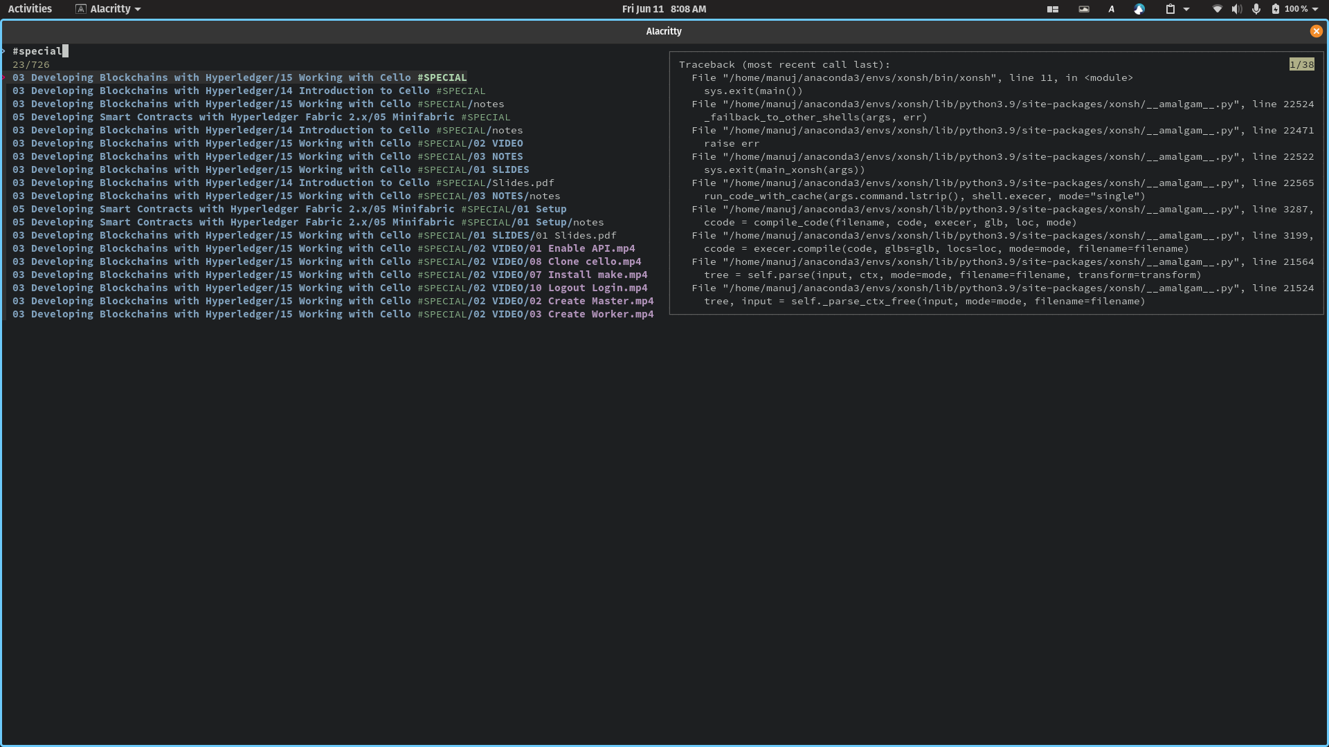
Task: Select '07 Install make.mp4' result
Action: (330, 275)
